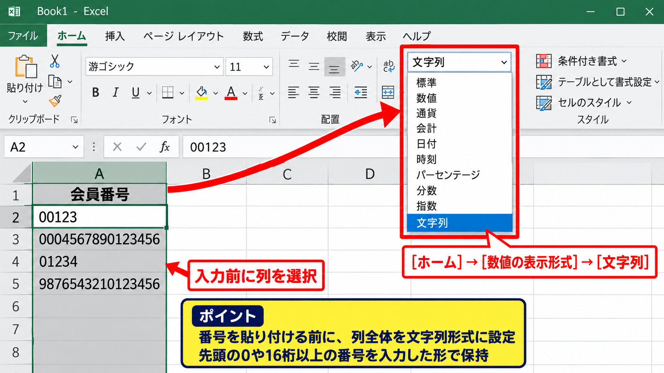Cancel entry with the X icon
The image size is (664, 373).
117,147
